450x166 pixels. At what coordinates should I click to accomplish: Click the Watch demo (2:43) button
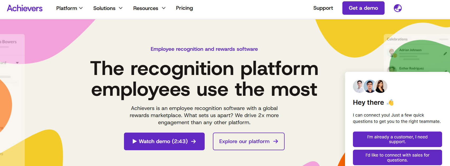[x=164, y=141]
